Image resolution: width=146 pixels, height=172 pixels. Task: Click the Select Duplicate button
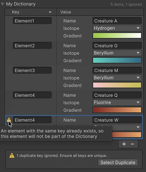click(x=118, y=162)
